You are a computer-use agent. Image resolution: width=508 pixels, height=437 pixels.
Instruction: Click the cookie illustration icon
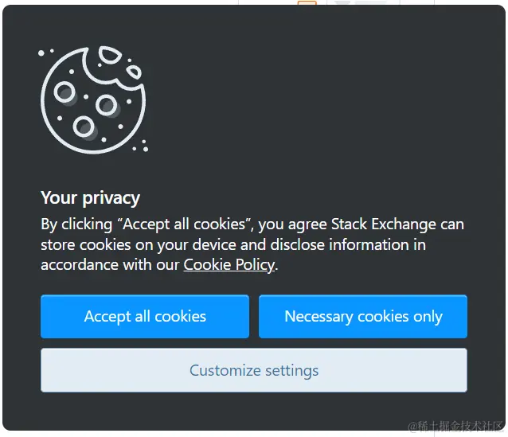point(93,99)
